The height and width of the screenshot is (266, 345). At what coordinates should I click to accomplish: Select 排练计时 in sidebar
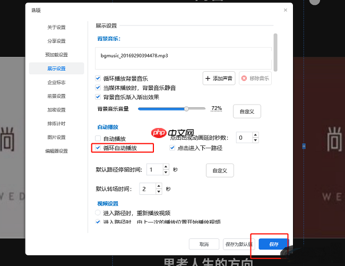tap(57, 124)
